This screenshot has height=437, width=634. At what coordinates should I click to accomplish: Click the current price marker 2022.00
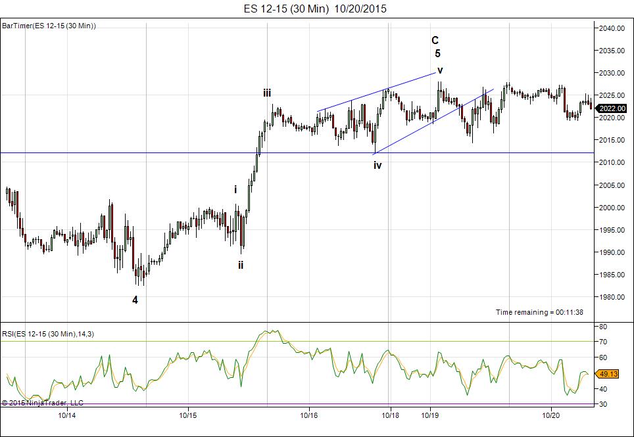click(x=612, y=108)
